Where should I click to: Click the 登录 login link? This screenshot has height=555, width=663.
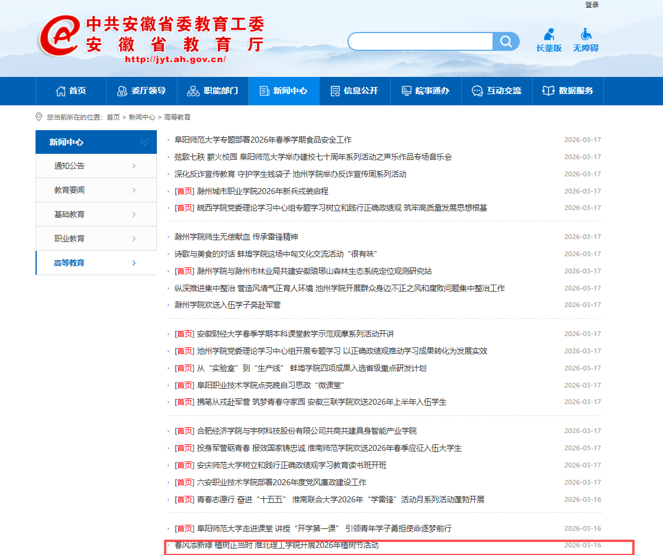(592, 5)
